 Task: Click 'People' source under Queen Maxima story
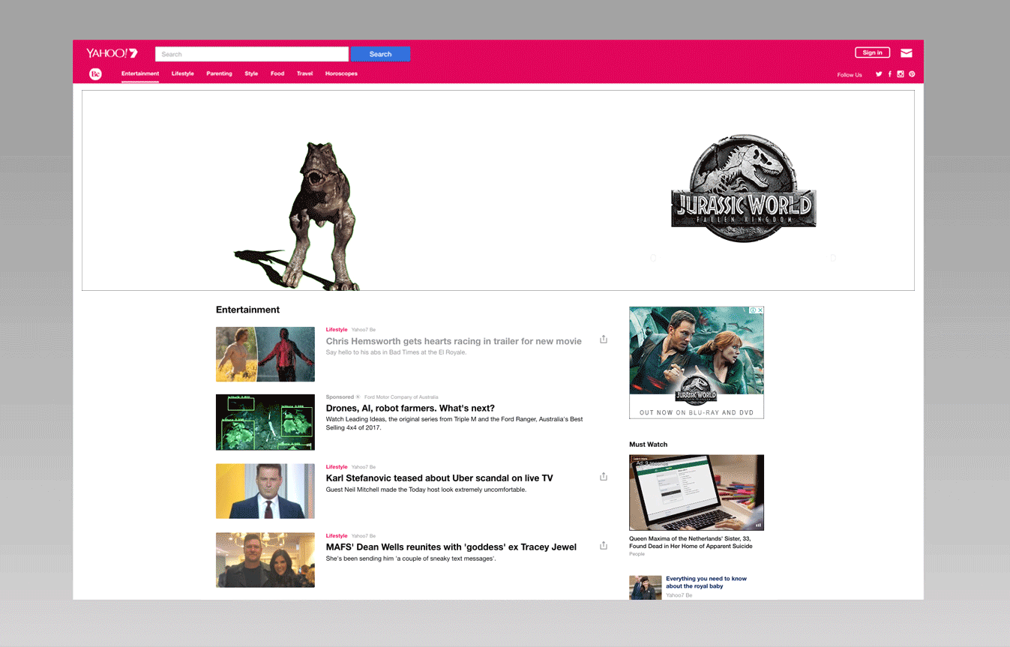pos(637,554)
